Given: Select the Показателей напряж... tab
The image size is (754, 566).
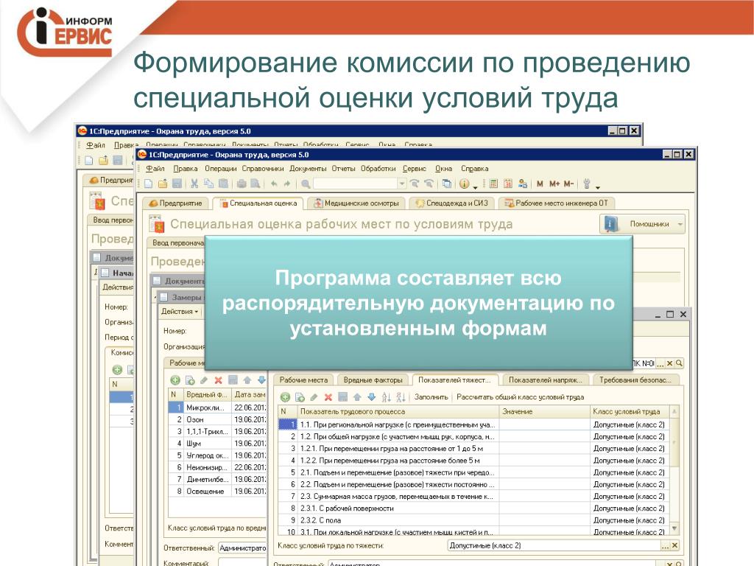Looking at the screenshot, I should point(545,380).
